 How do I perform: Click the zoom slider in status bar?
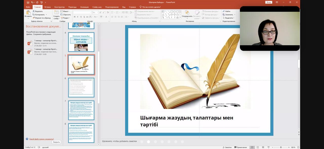(x=281, y=147)
